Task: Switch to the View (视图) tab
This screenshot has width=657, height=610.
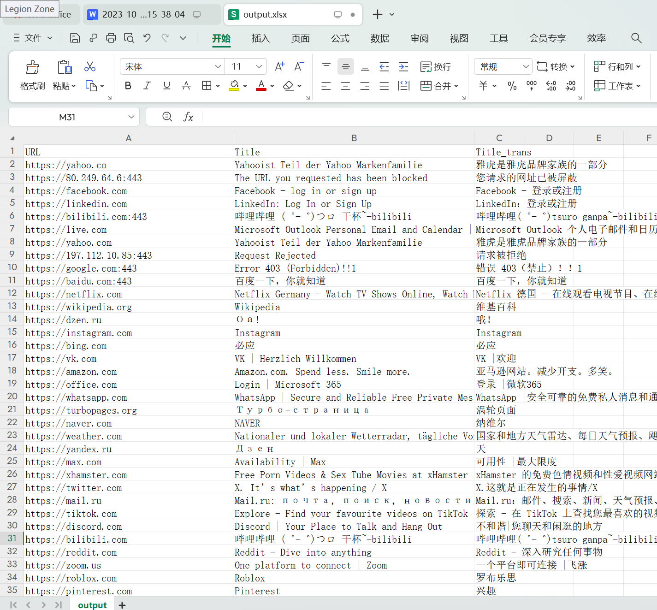Action: point(459,38)
